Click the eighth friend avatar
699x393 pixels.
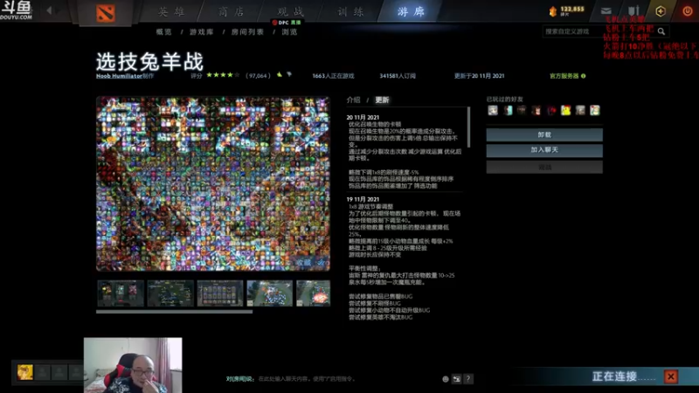coord(595,110)
